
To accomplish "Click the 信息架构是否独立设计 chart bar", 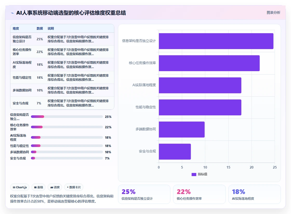I will [x=216, y=41].
